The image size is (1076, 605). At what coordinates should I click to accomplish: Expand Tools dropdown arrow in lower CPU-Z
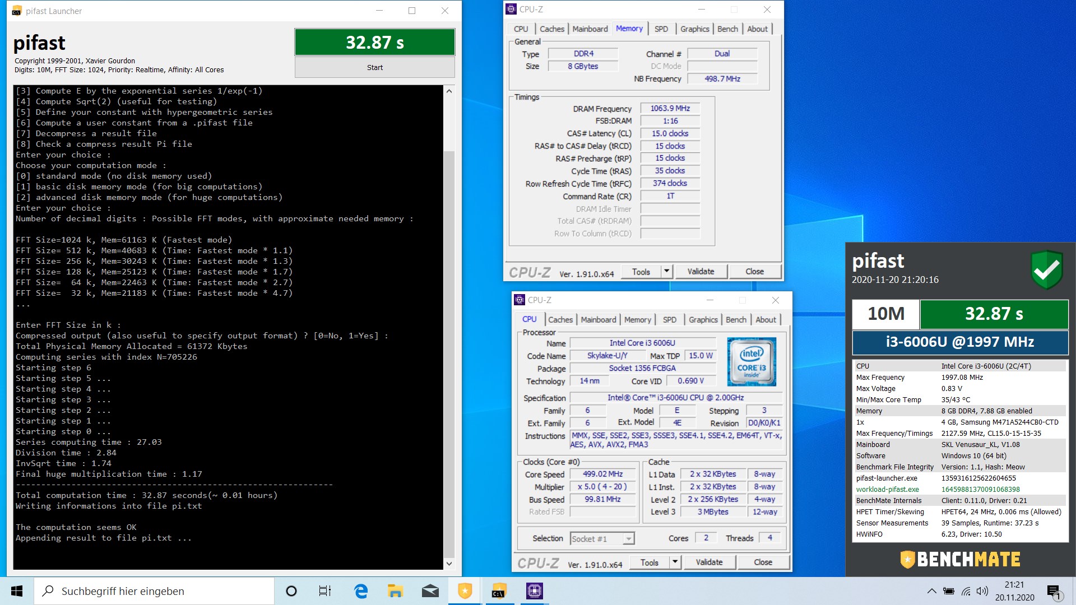[x=675, y=562]
